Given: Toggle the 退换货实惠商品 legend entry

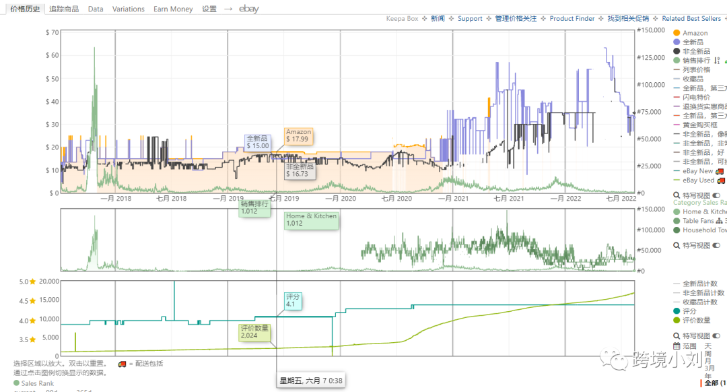Looking at the screenshot, I should click(700, 106).
